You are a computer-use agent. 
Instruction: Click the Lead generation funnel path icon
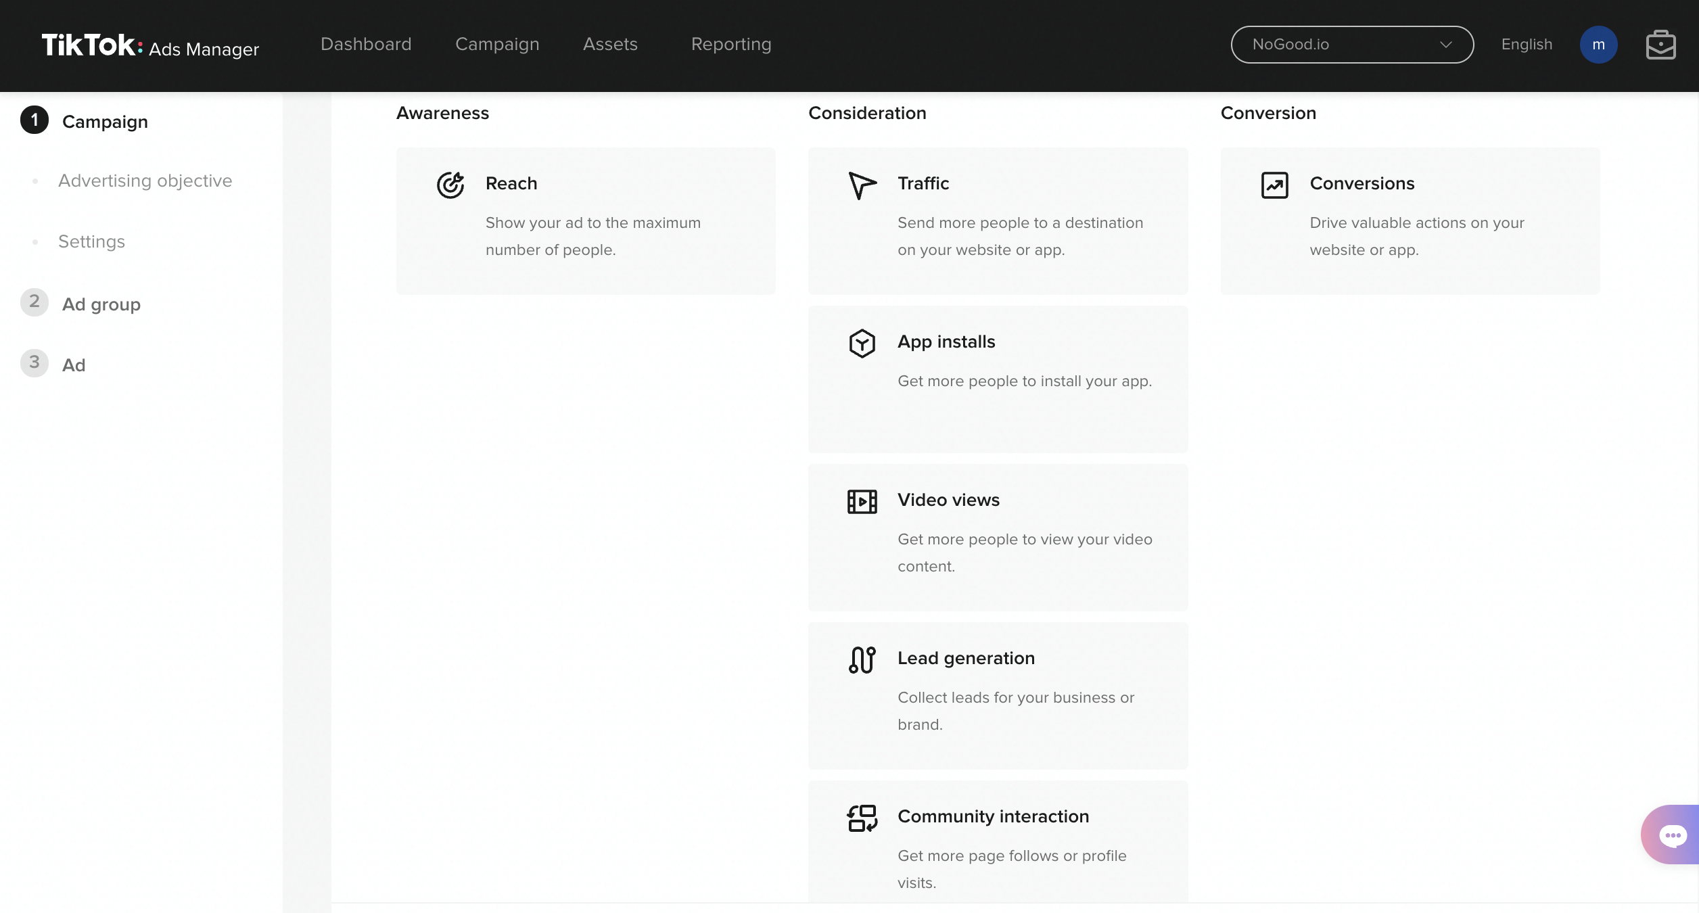(862, 659)
